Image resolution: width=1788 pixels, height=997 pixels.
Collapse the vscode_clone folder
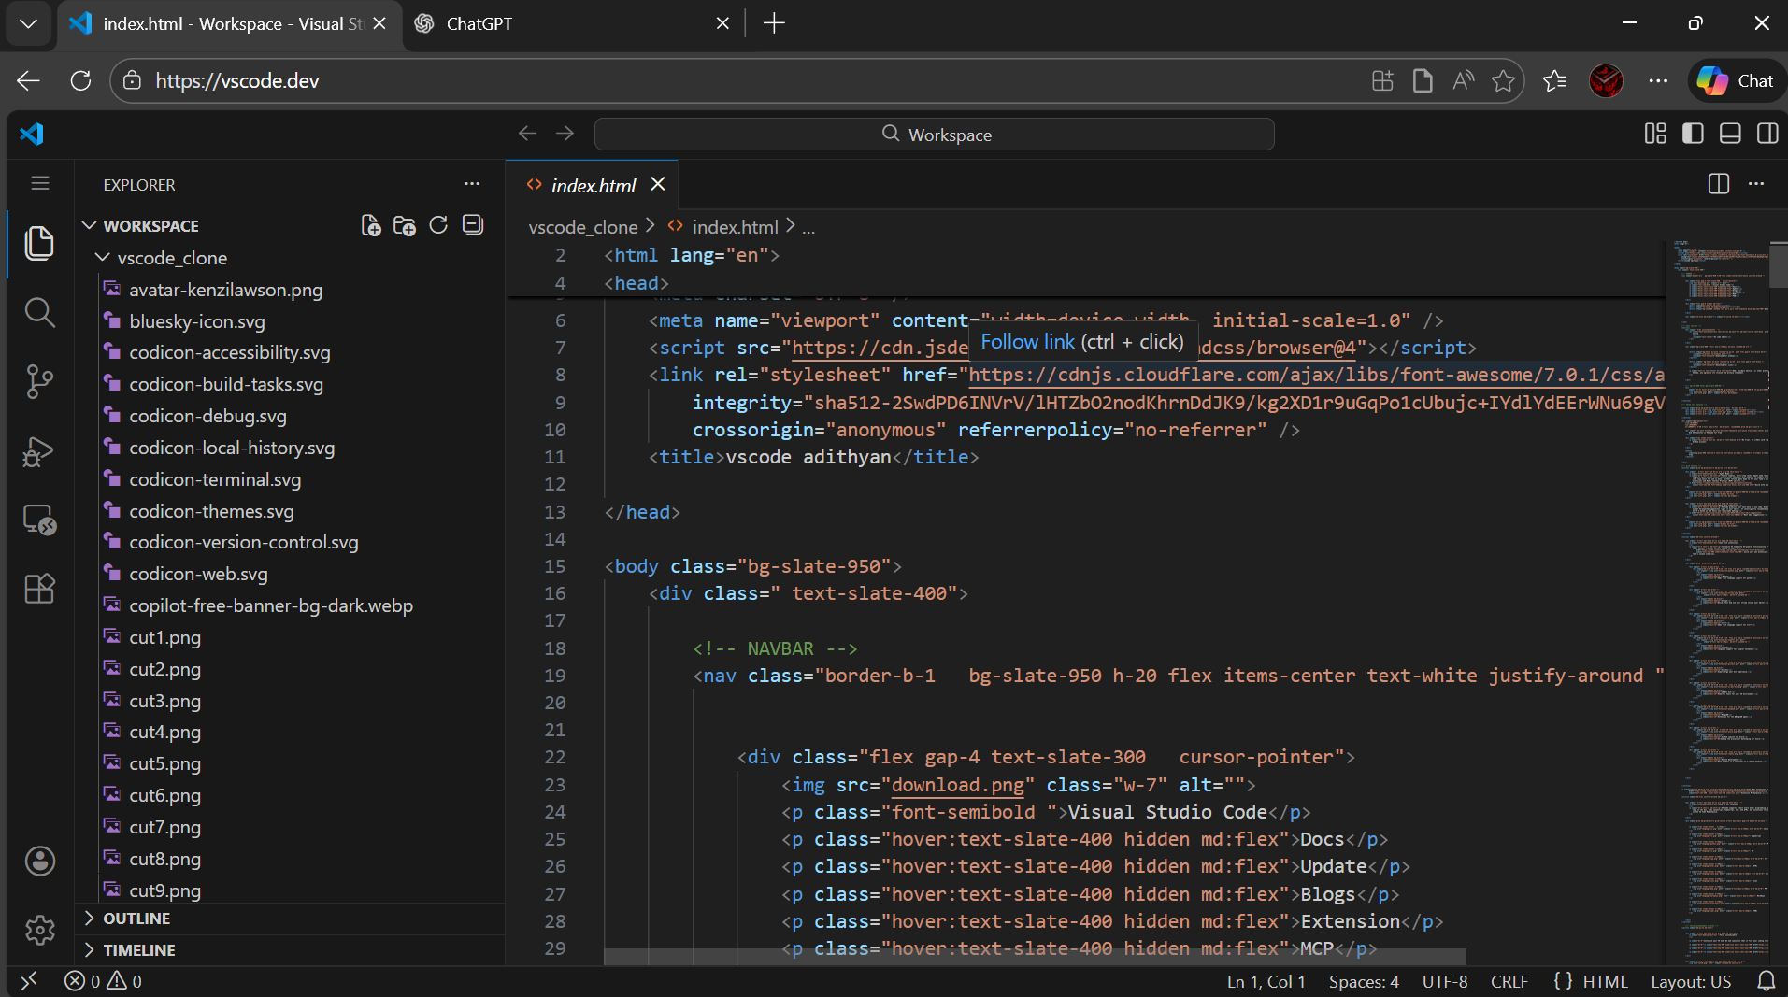172,258
